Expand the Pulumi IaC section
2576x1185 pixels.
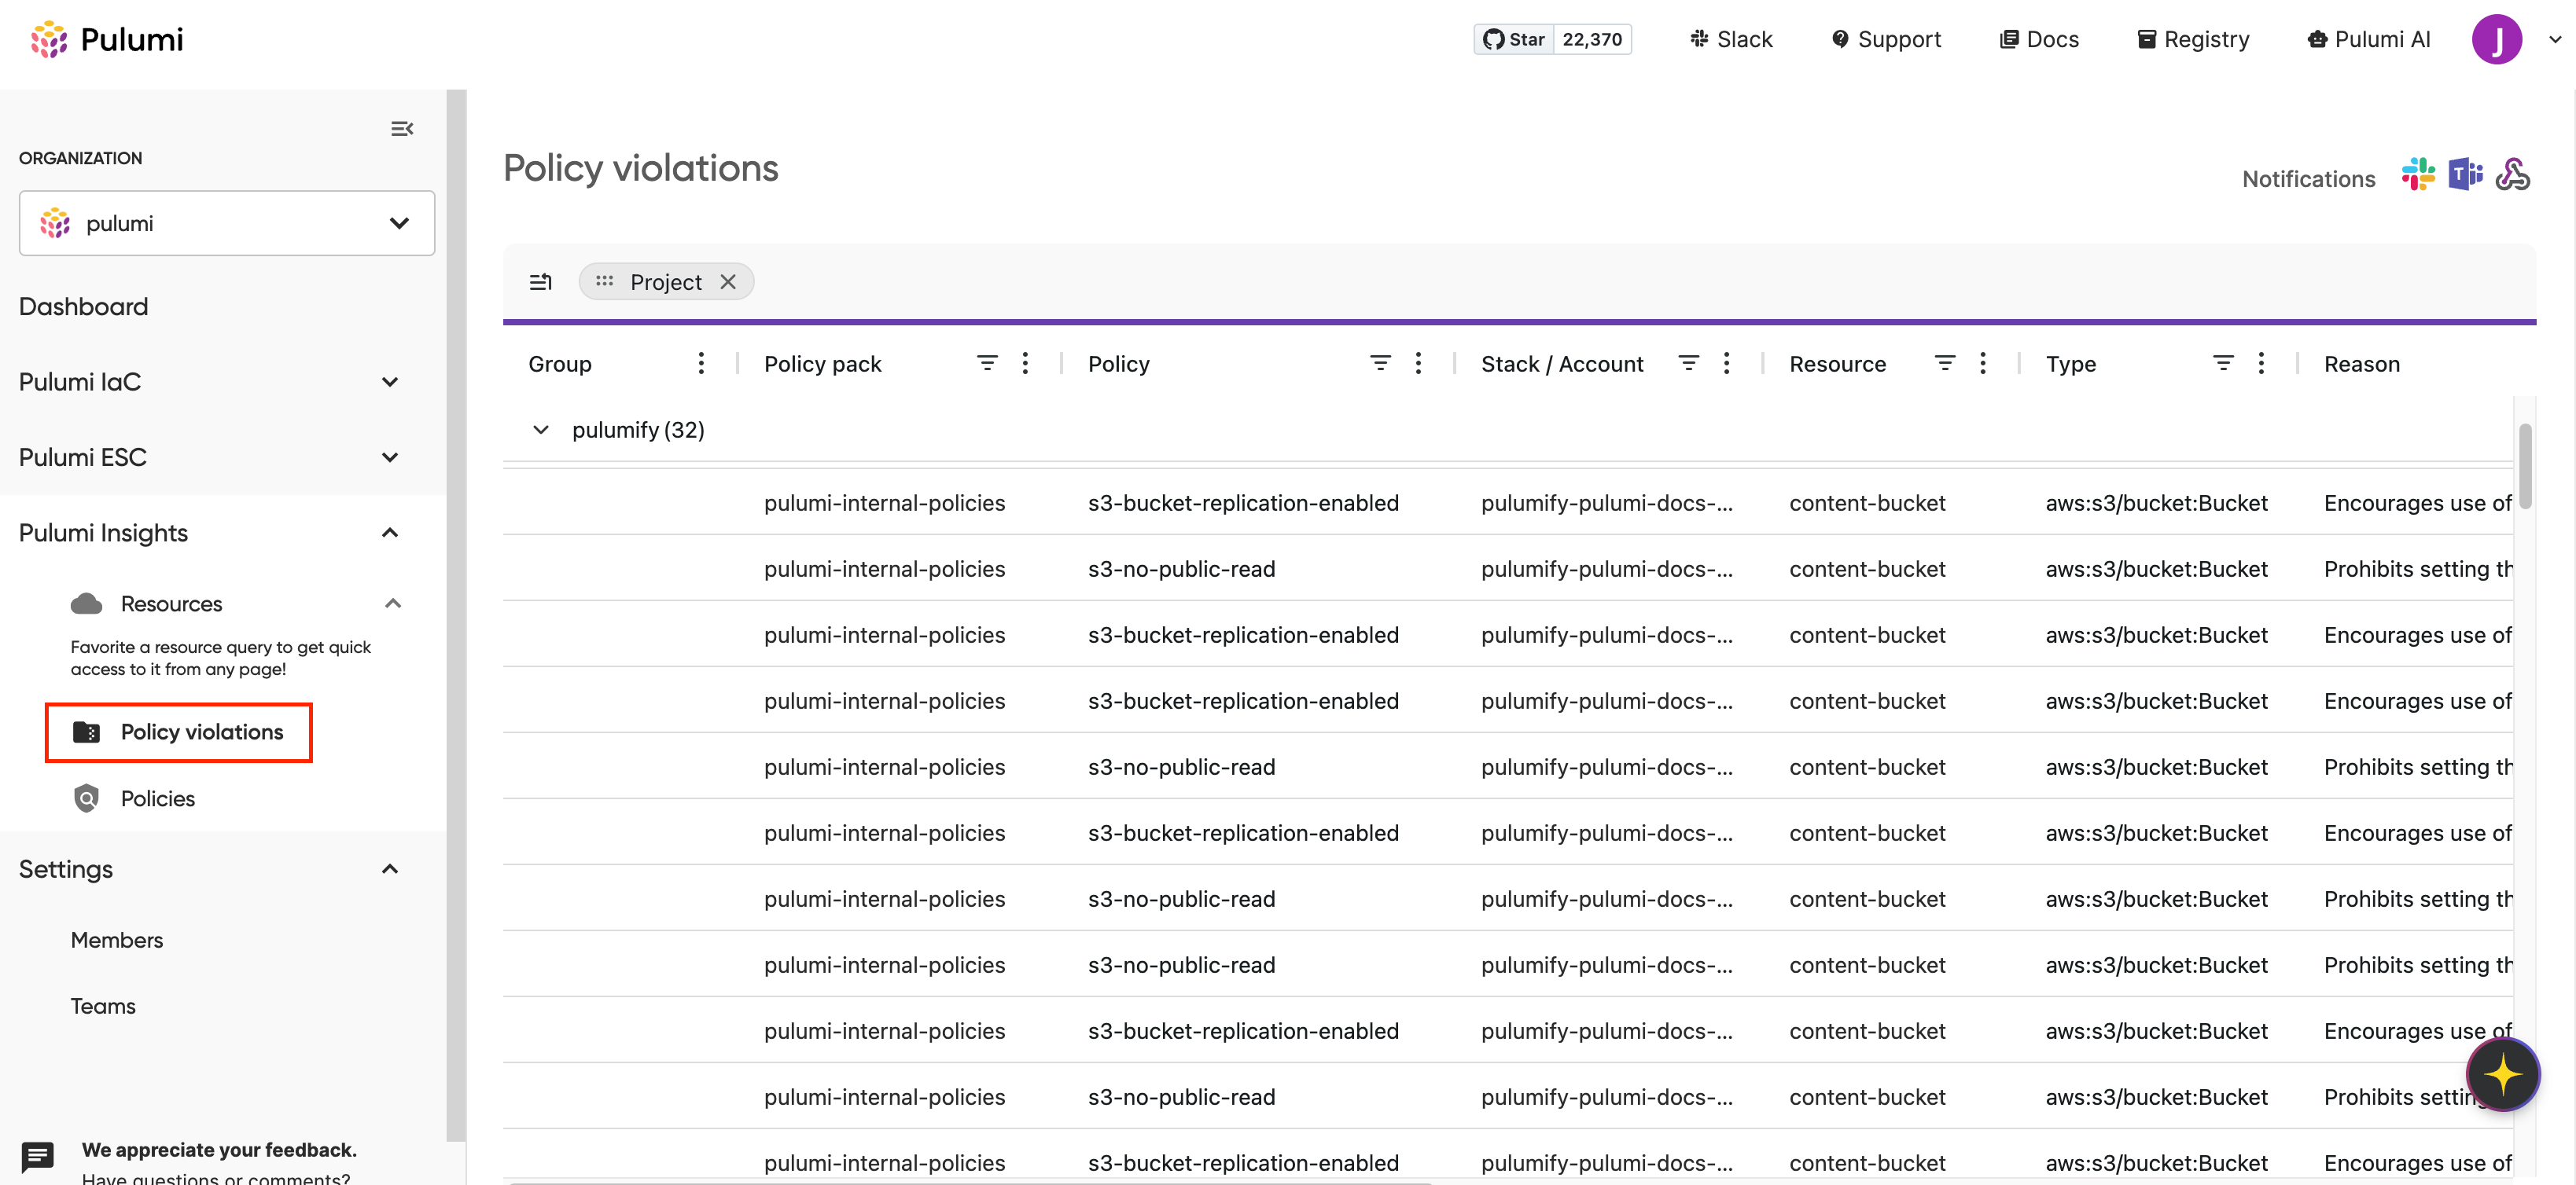click(x=390, y=382)
